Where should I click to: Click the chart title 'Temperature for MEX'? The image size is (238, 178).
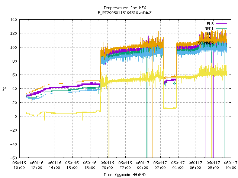coord(125,8)
